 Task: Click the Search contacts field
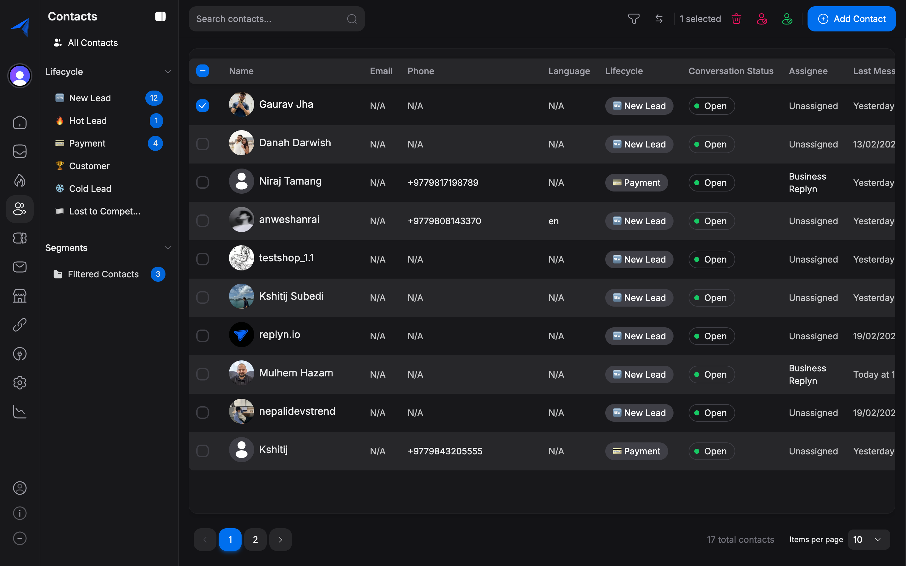(270, 19)
